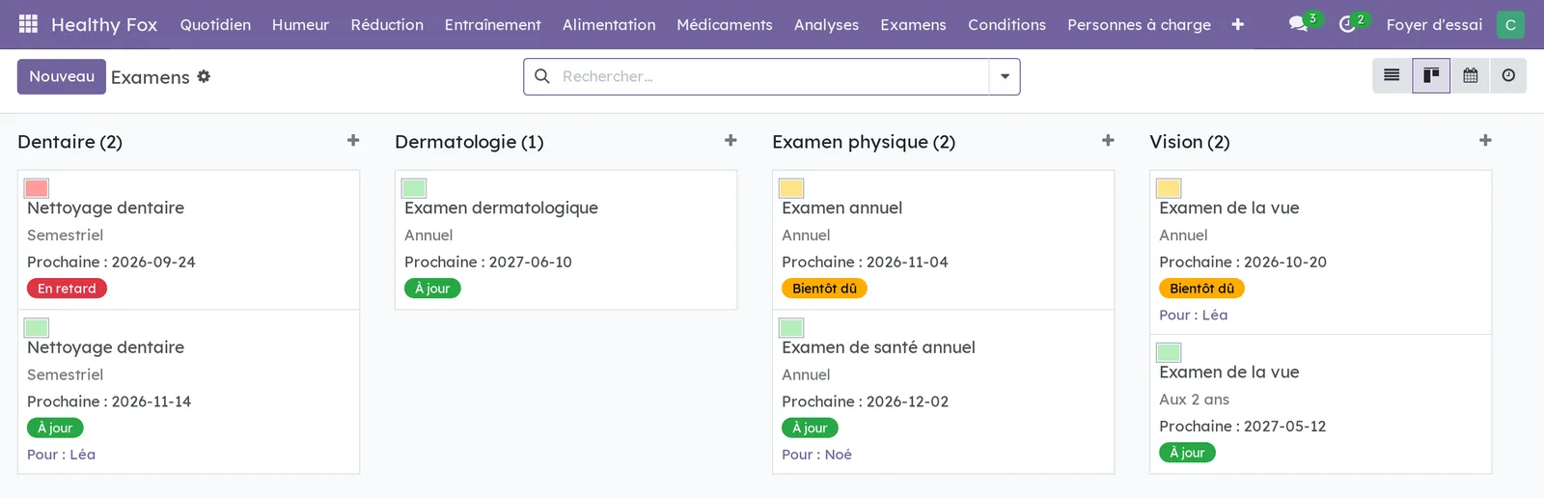Switch to activity view
Screen dimensions: 1544x498
(x=1508, y=75)
